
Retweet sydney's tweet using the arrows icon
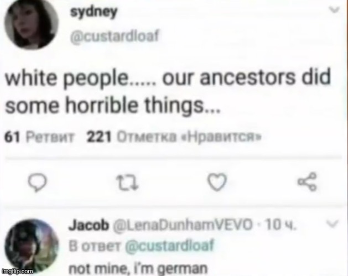tap(128, 183)
